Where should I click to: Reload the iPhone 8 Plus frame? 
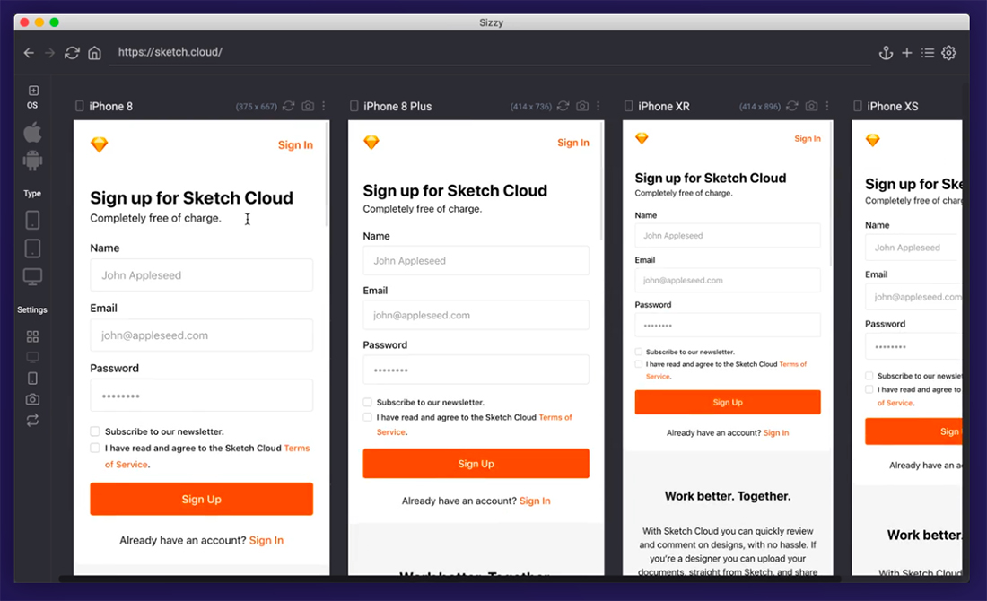pyautogui.click(x=563, y=107)
